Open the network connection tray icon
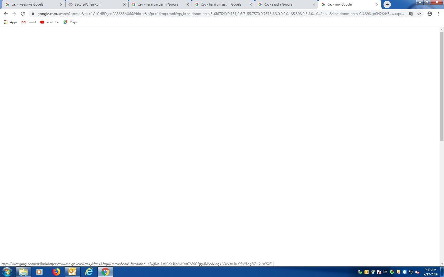The height and width of the screenshot is (277, 444). coord(411,272)
